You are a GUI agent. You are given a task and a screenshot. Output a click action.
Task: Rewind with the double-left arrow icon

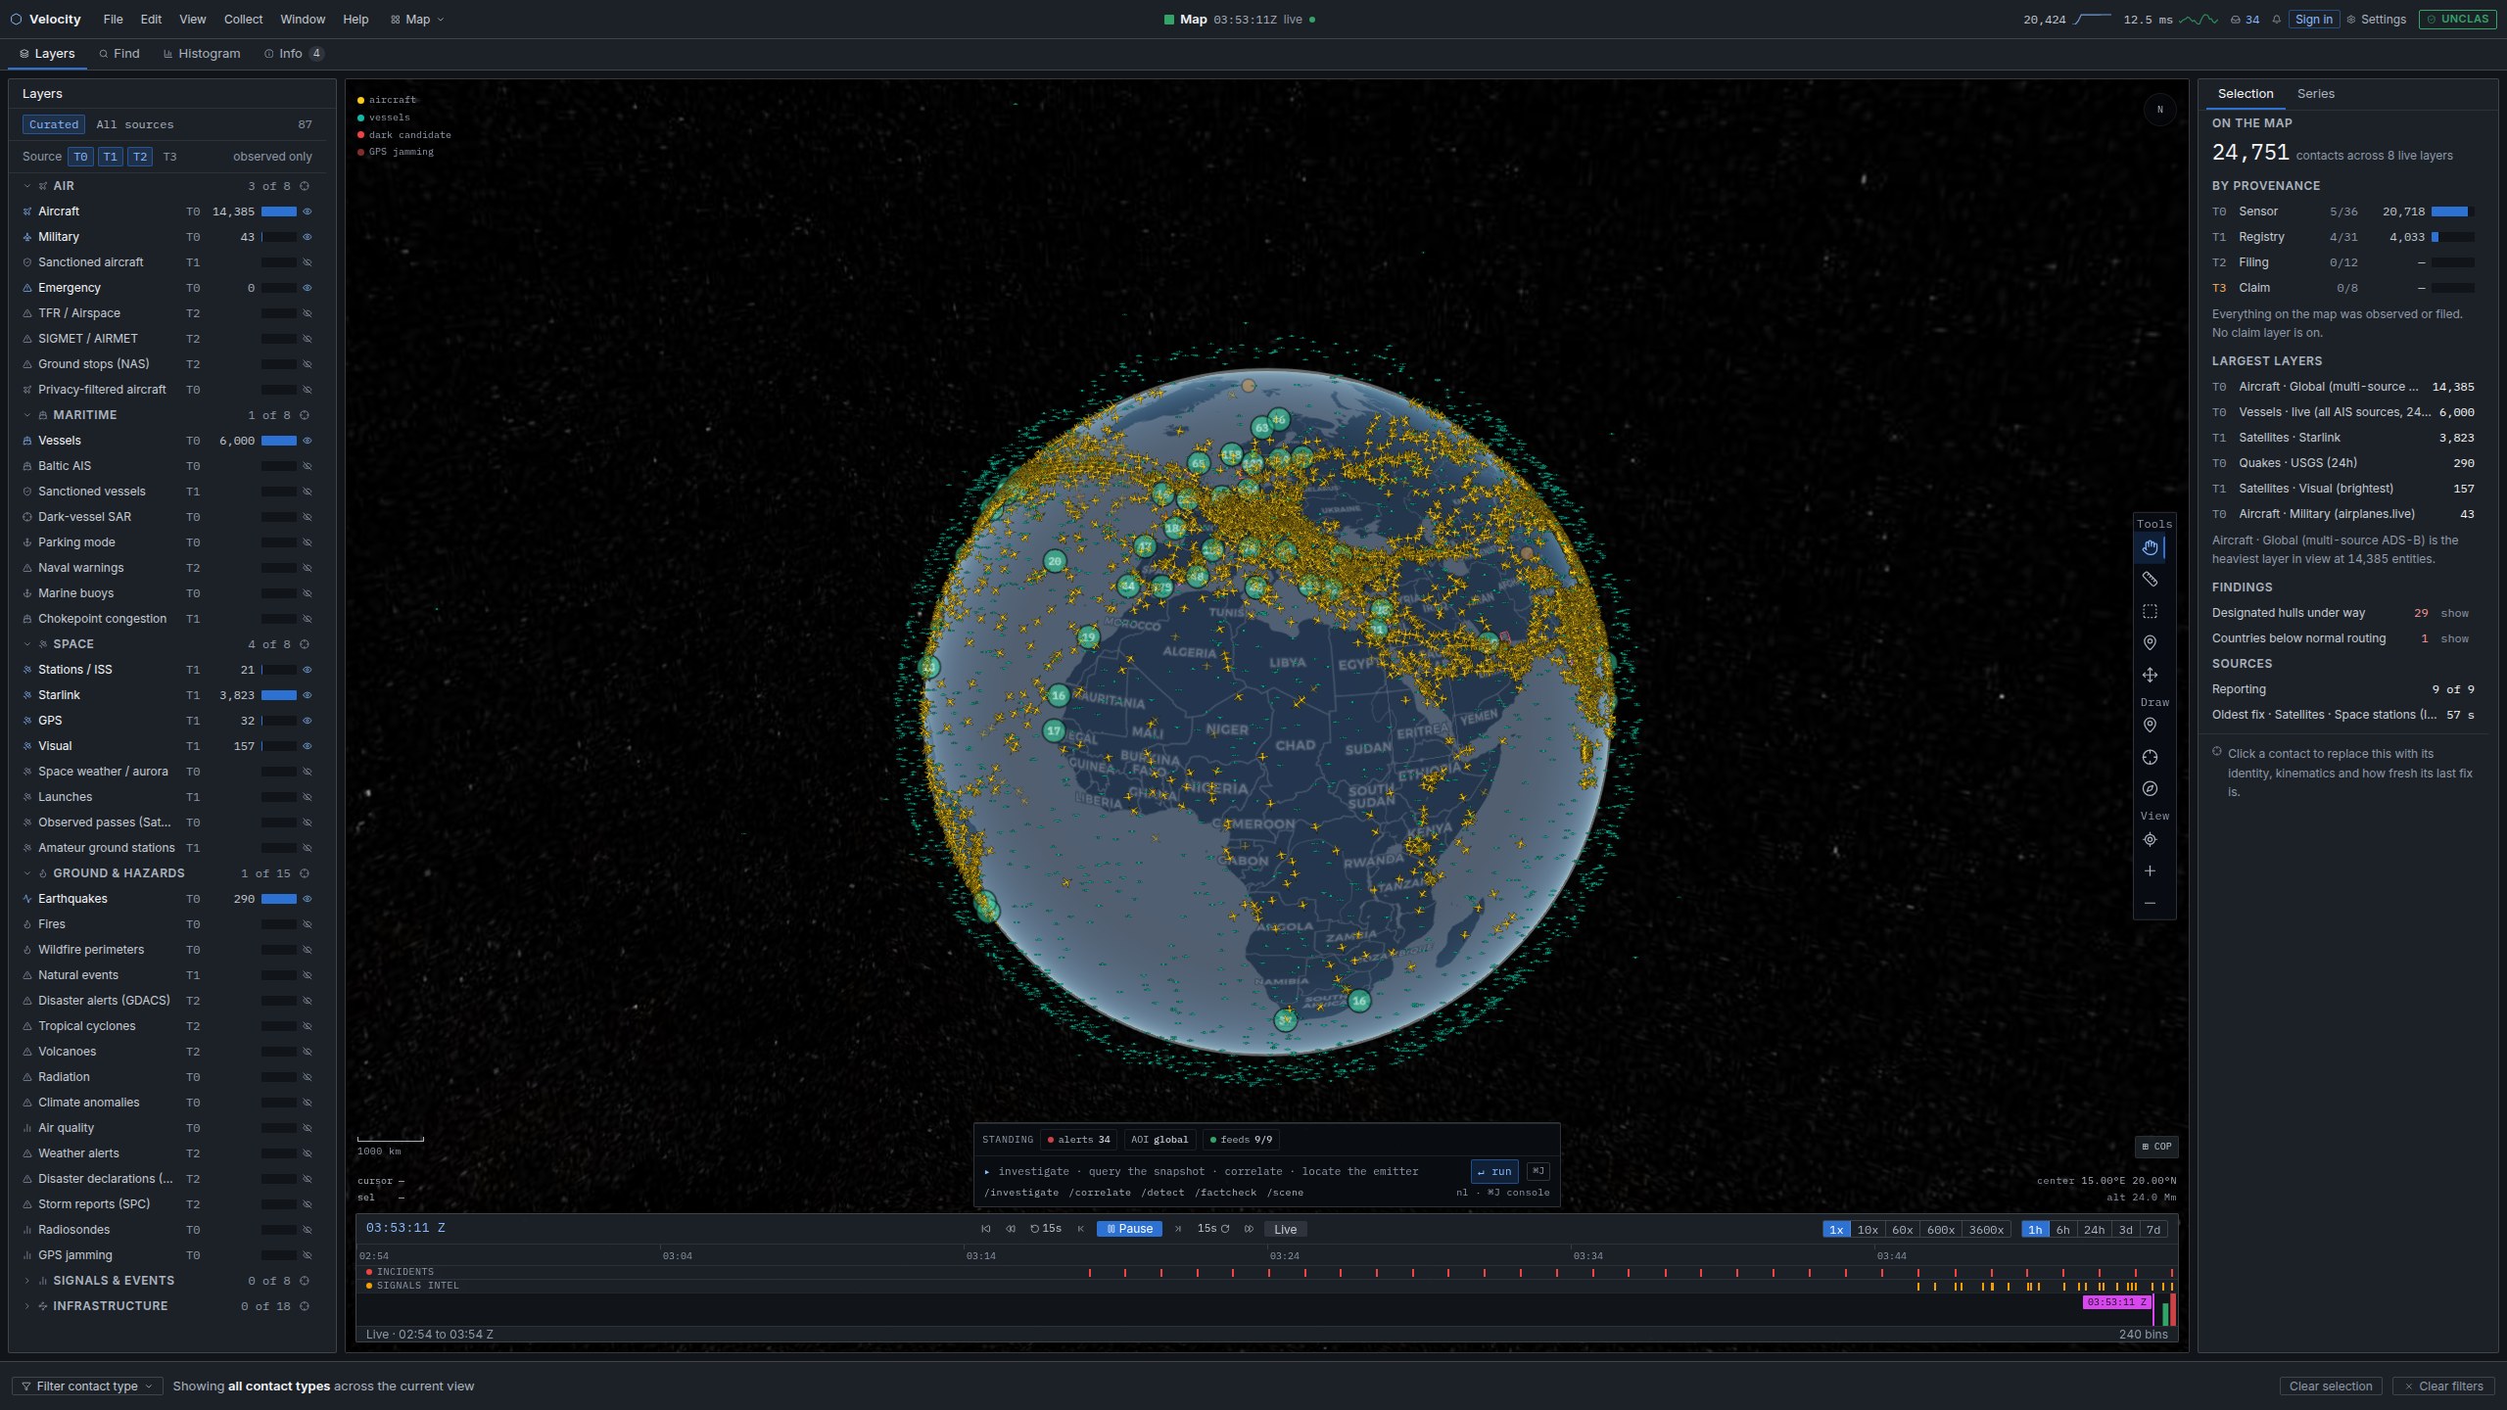click(x=1011, y=1229)
